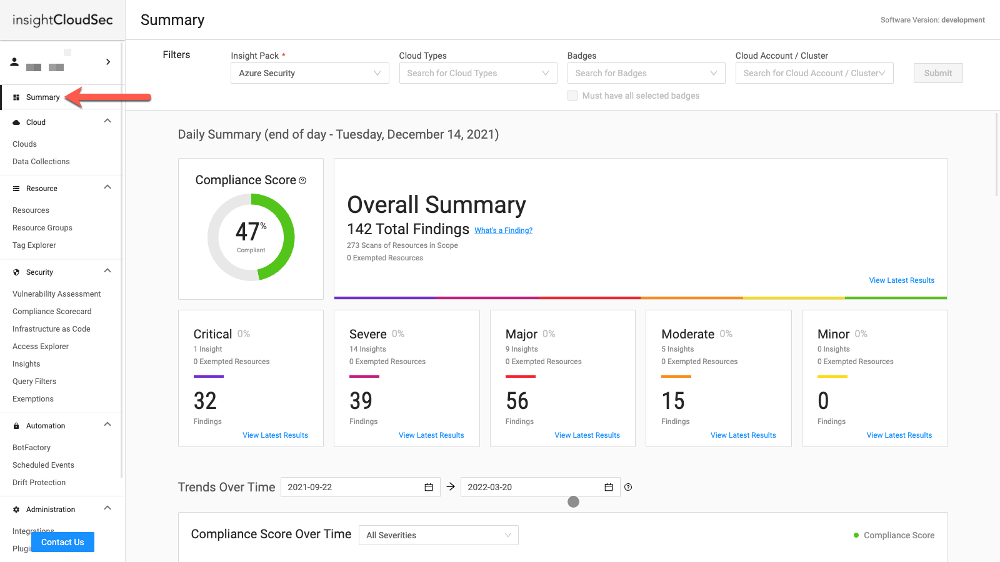Click the Administration gear icon

click(16, 509)
